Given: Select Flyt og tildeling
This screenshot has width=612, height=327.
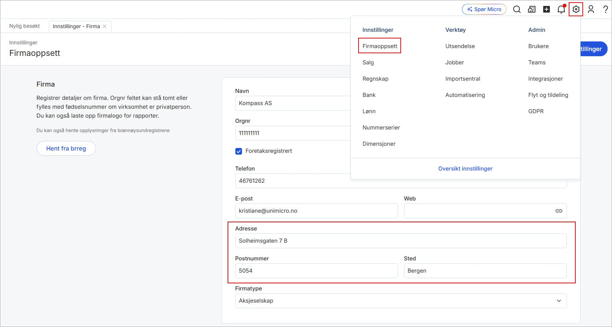Looking at the screenshot, I should pos(548,95).
